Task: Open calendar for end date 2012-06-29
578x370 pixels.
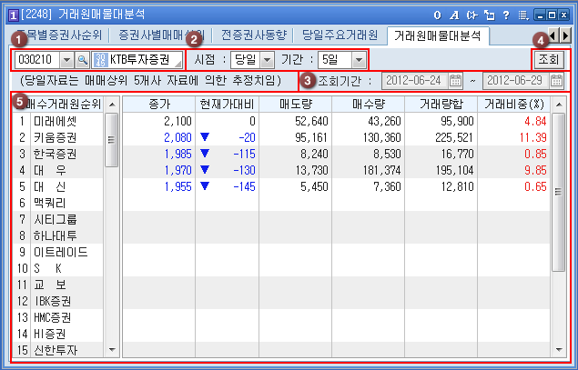Action: [557, 81]
